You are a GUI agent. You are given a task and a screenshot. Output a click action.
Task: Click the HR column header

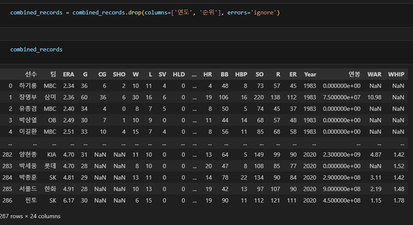[x=207, y=74]
